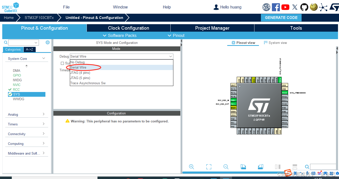Rotate the chip view clockwise

(243, 167)
